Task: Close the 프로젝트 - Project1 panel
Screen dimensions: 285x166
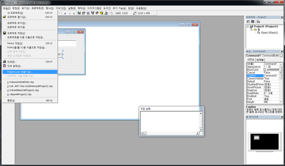Action: coord(282,17)
